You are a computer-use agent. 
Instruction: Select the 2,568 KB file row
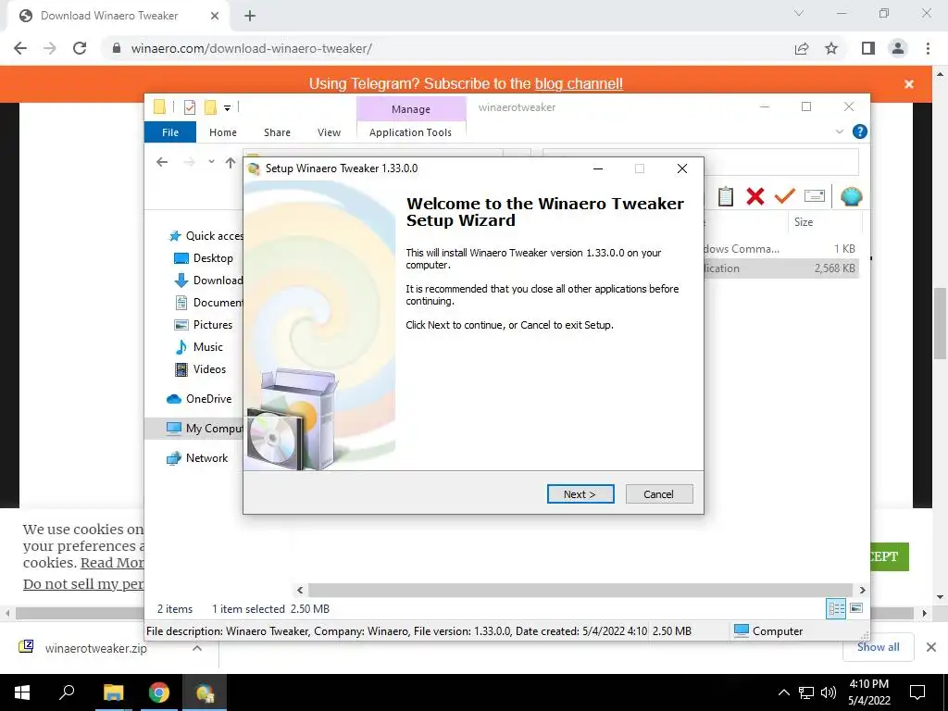tap(781, 268)
